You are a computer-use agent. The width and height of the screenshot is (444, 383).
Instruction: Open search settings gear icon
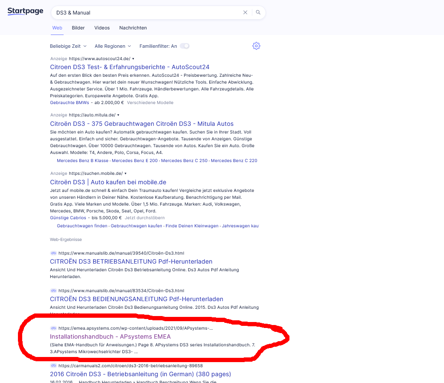[256, 46]
